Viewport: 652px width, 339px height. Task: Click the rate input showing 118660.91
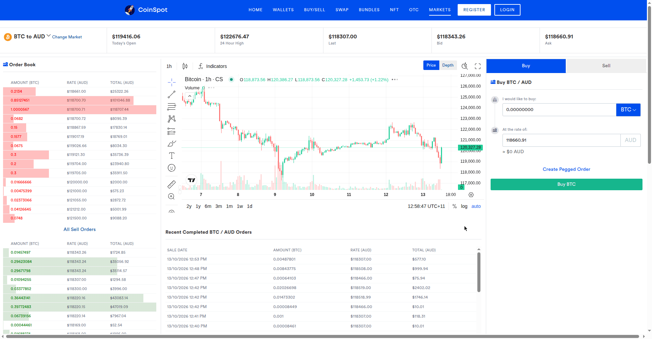561,140
